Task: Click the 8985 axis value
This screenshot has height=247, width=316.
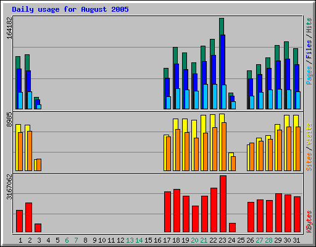Action: [x=9, y=119]
